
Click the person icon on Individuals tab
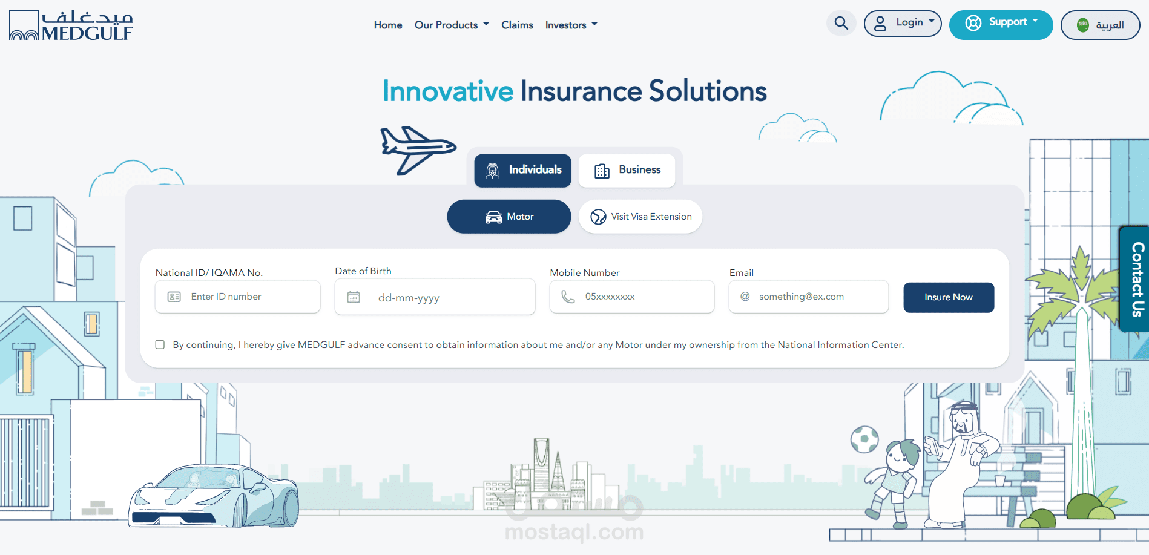tap(493, 171)
